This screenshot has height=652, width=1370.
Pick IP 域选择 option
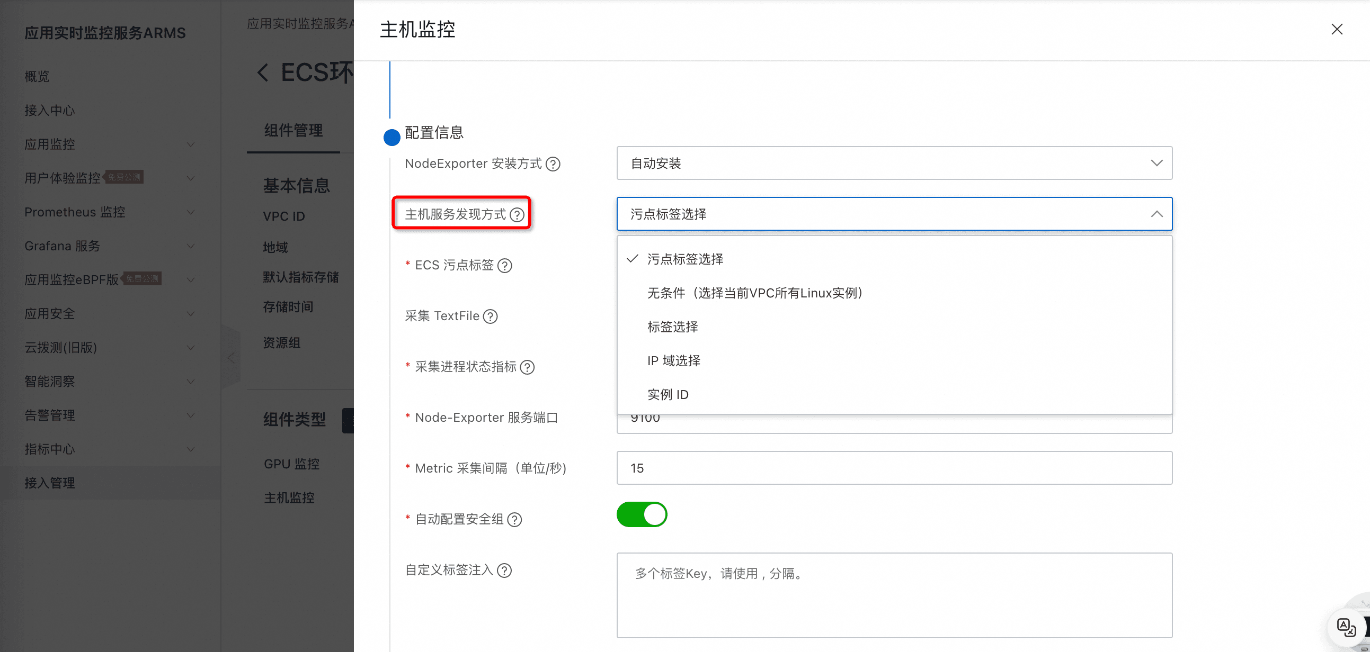(x=673, y=361)
